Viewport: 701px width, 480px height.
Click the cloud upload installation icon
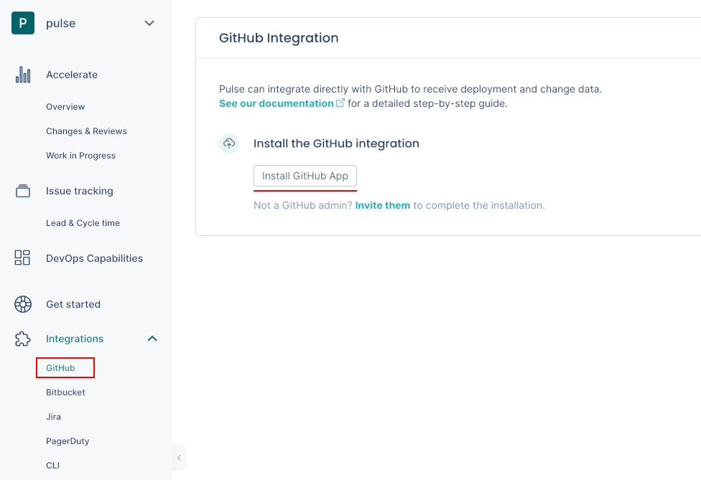tap(229, 143)
